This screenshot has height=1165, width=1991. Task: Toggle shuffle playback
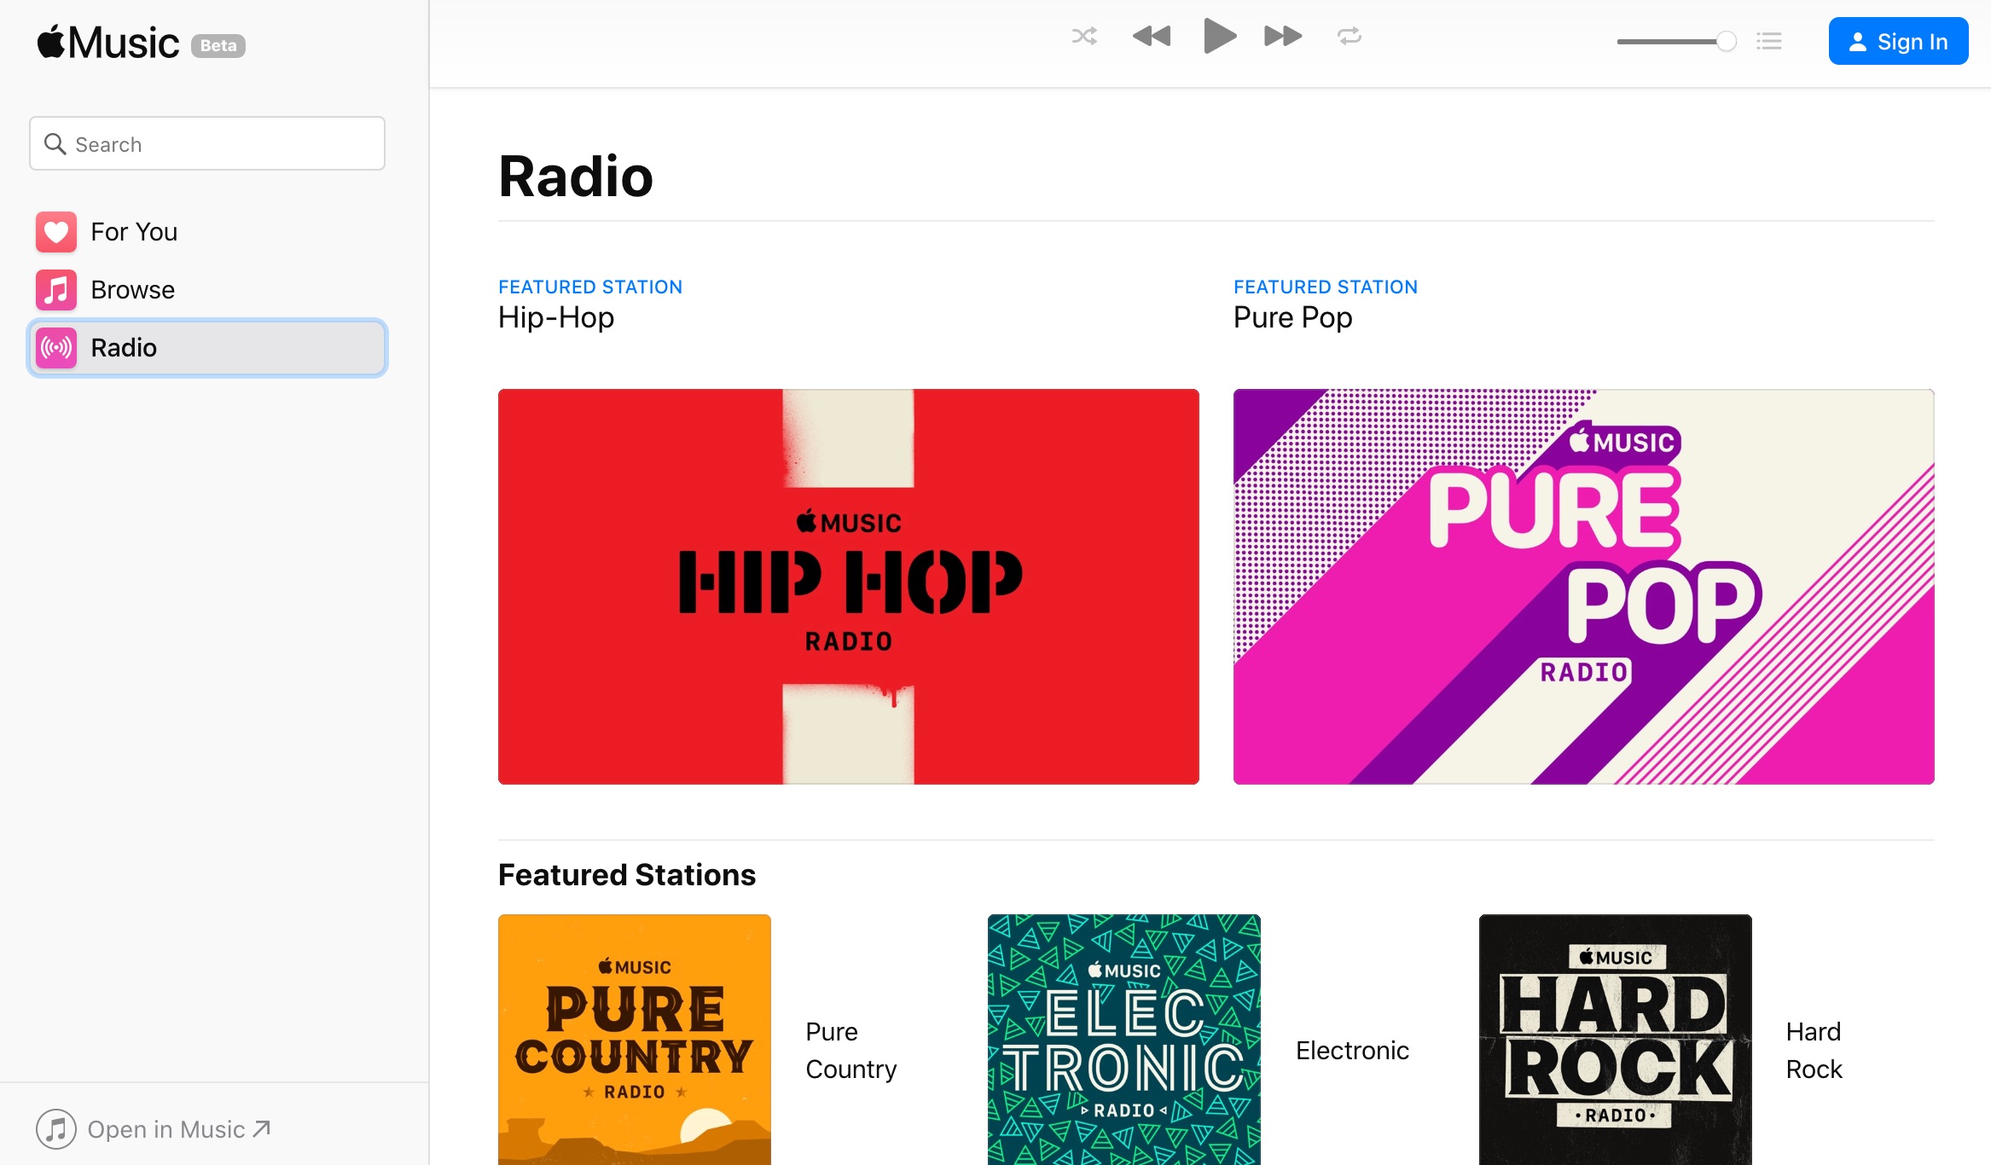[x=1084, y=37]
